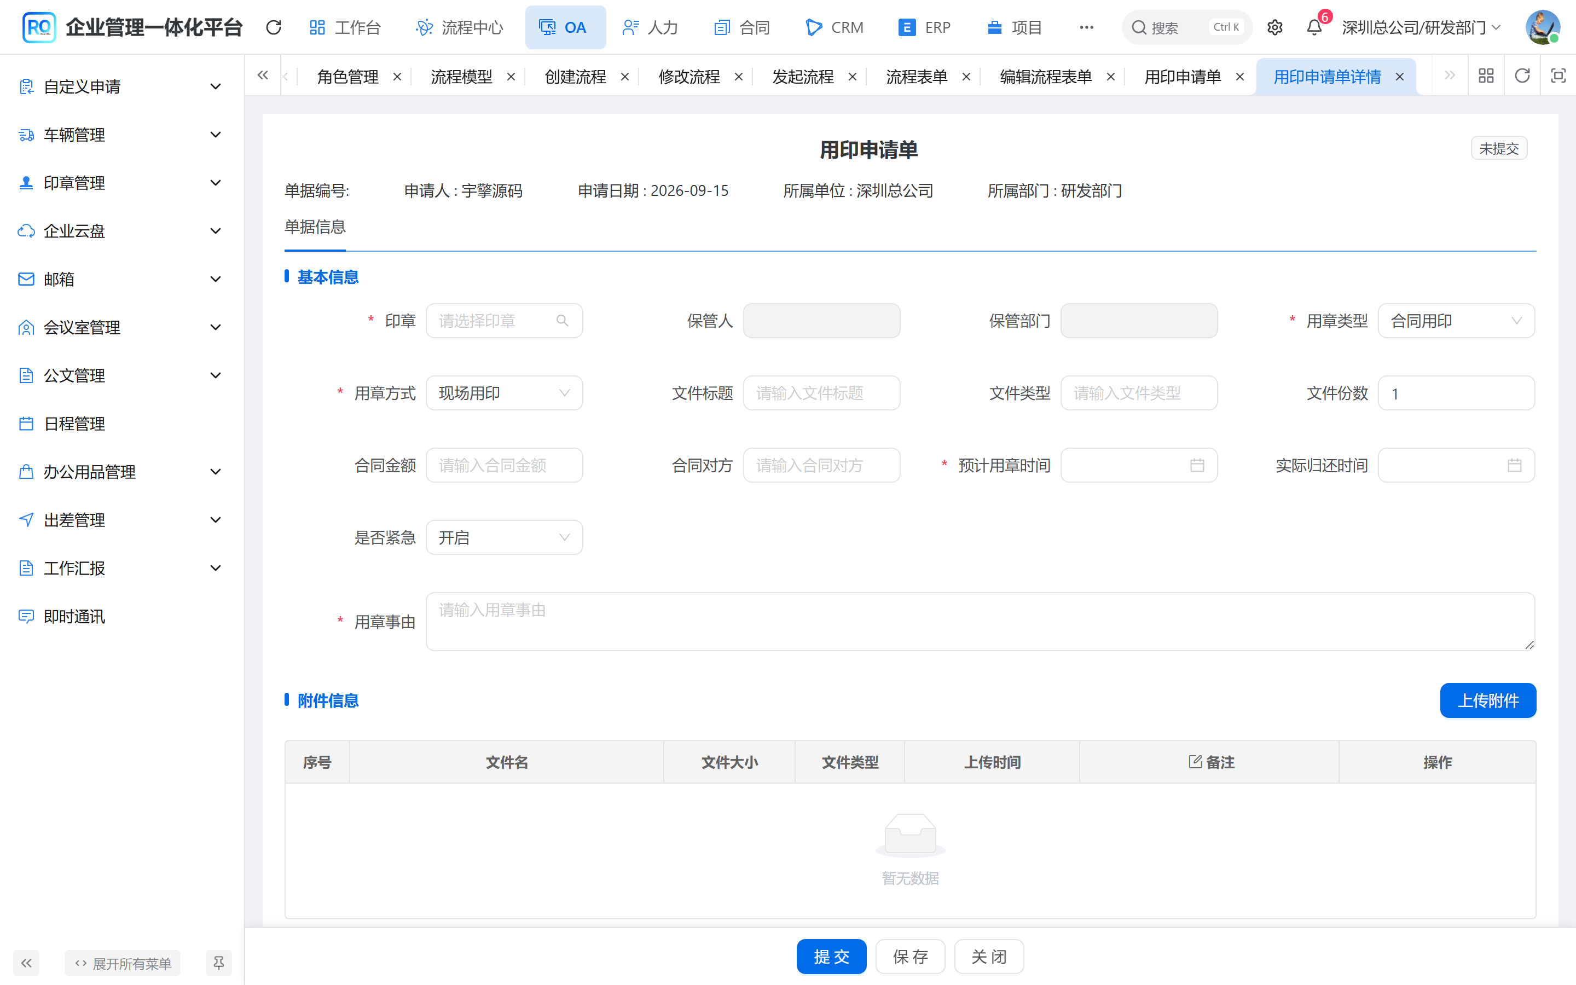Click the 保存 button
The width and height of the screenshot is (1576, 985).
910,957
